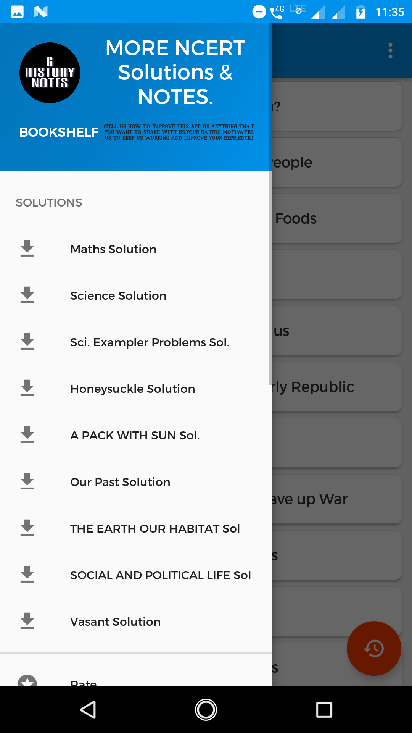
Task: Tap the red history floating button
Action: [x=374, y=648]
